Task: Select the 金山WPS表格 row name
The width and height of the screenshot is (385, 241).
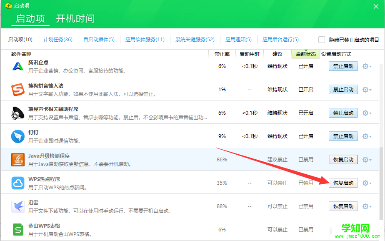Action: click(x=44, y=226)
